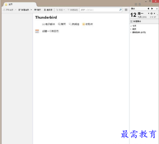Click the Thunderbird heading
Screen dimensions: 159x144
pyautogui.click(x=46, y=17)
